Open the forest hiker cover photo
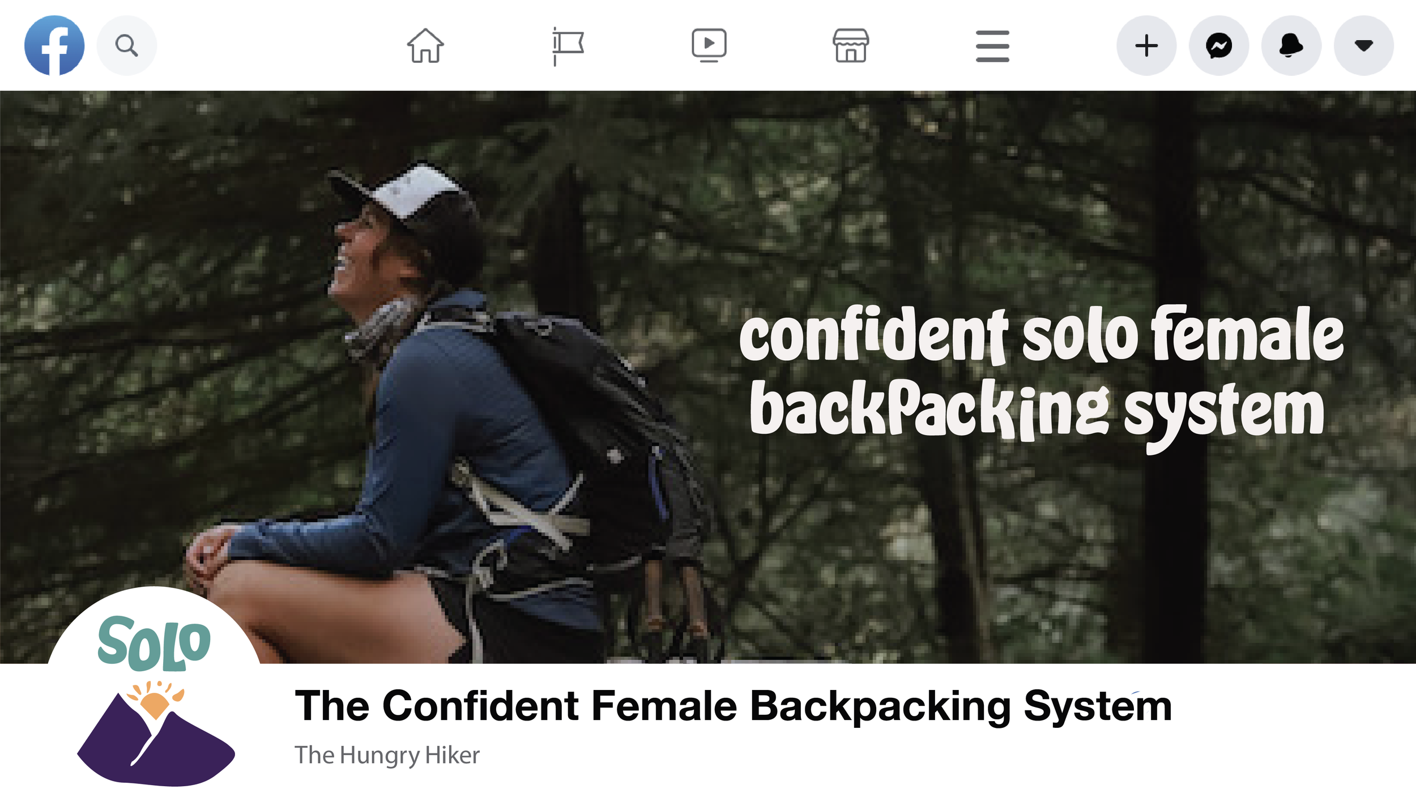The image size is (1416, 797). 708,377
